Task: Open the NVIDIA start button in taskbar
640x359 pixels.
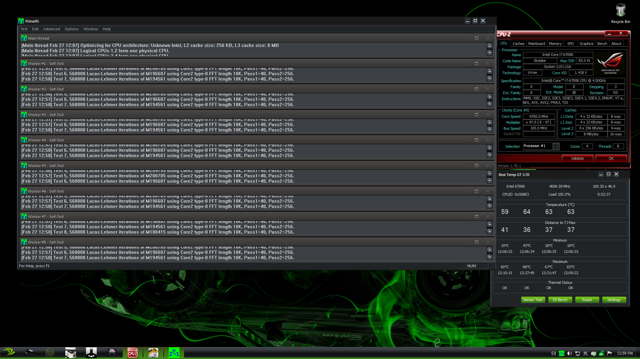Action: coord(9,352)
